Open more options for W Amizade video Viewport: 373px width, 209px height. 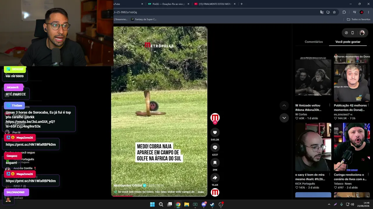pos(330,105)
